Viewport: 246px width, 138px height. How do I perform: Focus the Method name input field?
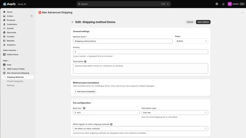(123, 41)
